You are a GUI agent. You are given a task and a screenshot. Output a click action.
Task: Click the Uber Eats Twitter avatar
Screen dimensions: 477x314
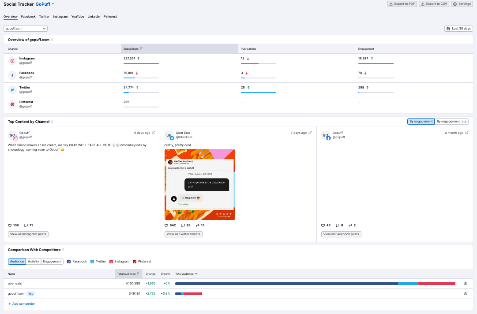click(x=169, y=136)
